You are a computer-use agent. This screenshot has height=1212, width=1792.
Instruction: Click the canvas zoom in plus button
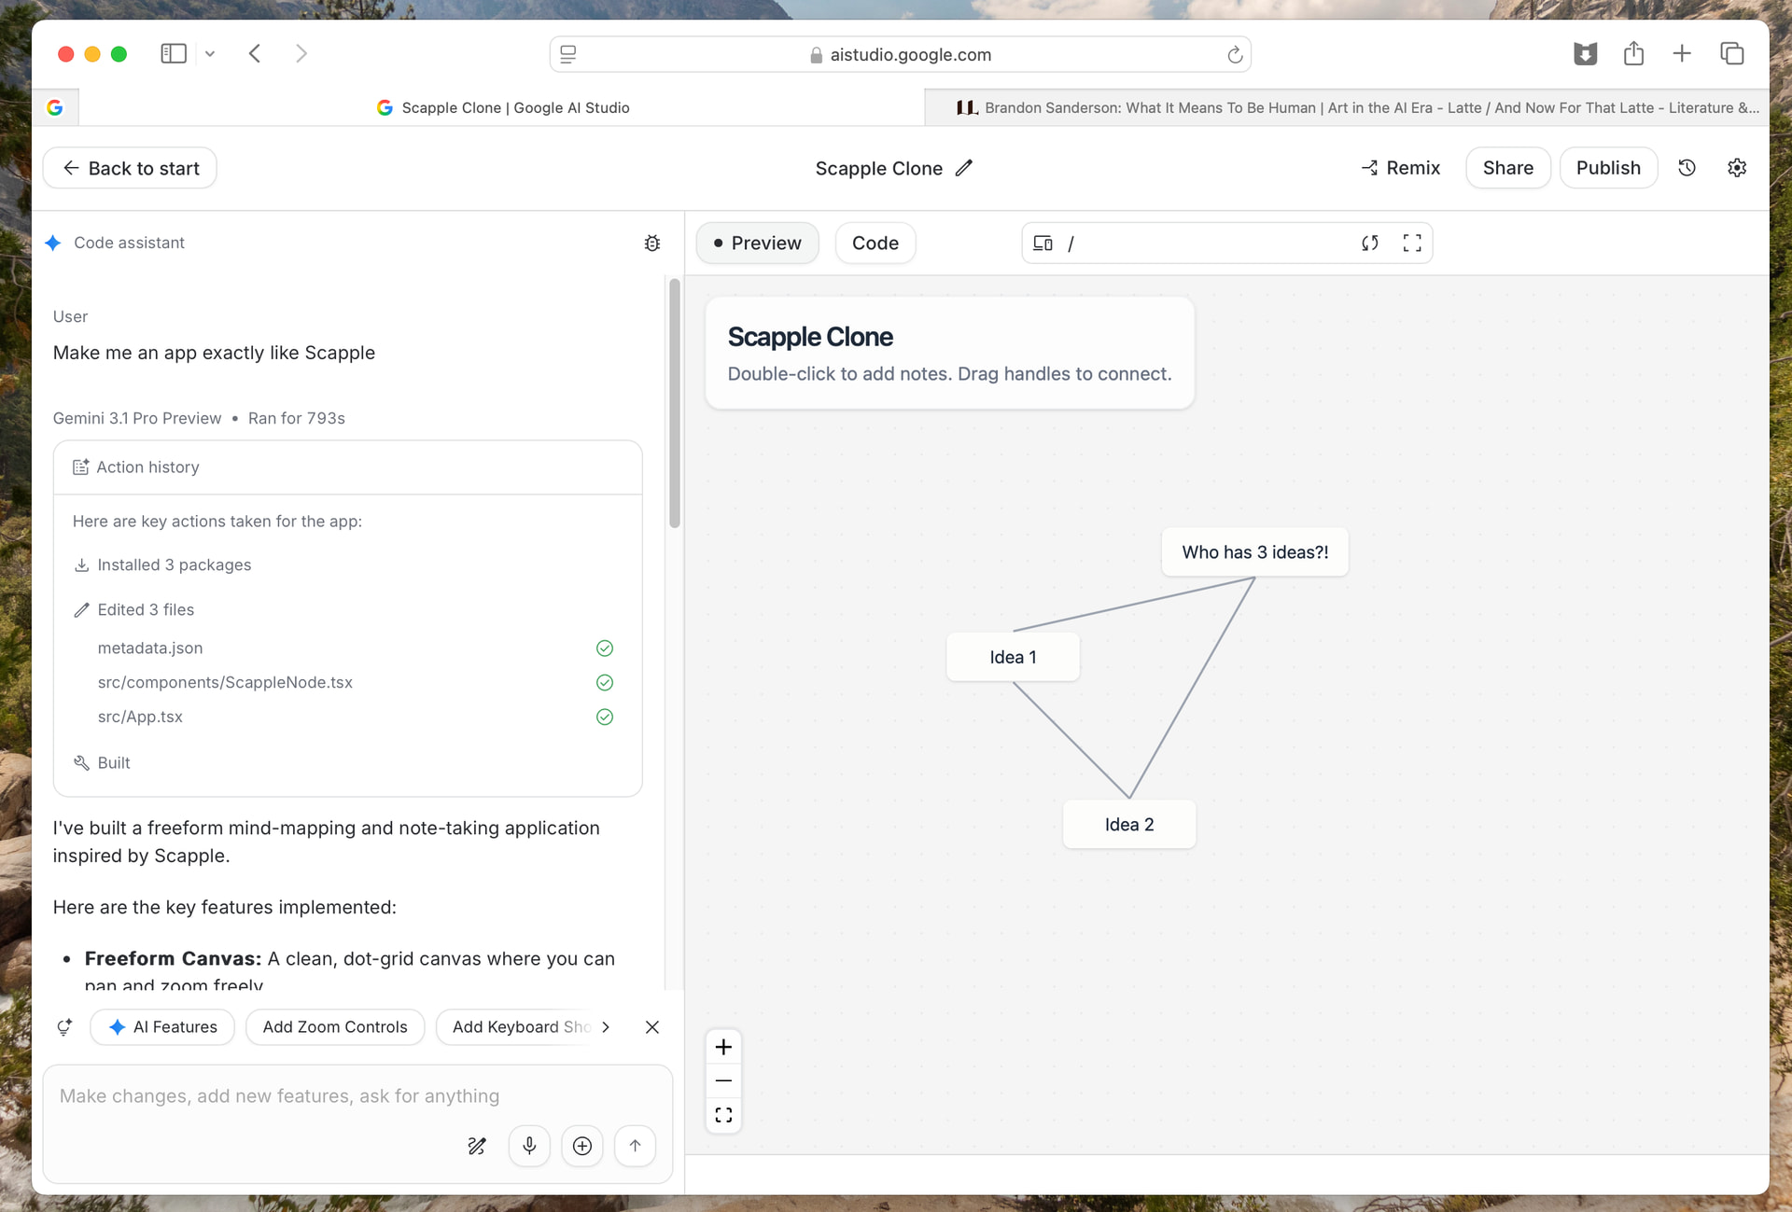[x=723, y=1047]
